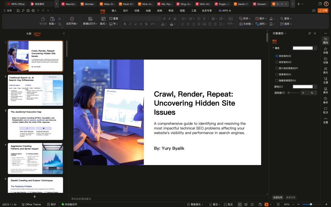Open the 文件 file menu
Image resolution: width=331 pixels, height=207 pixels.
click(8, 10)
